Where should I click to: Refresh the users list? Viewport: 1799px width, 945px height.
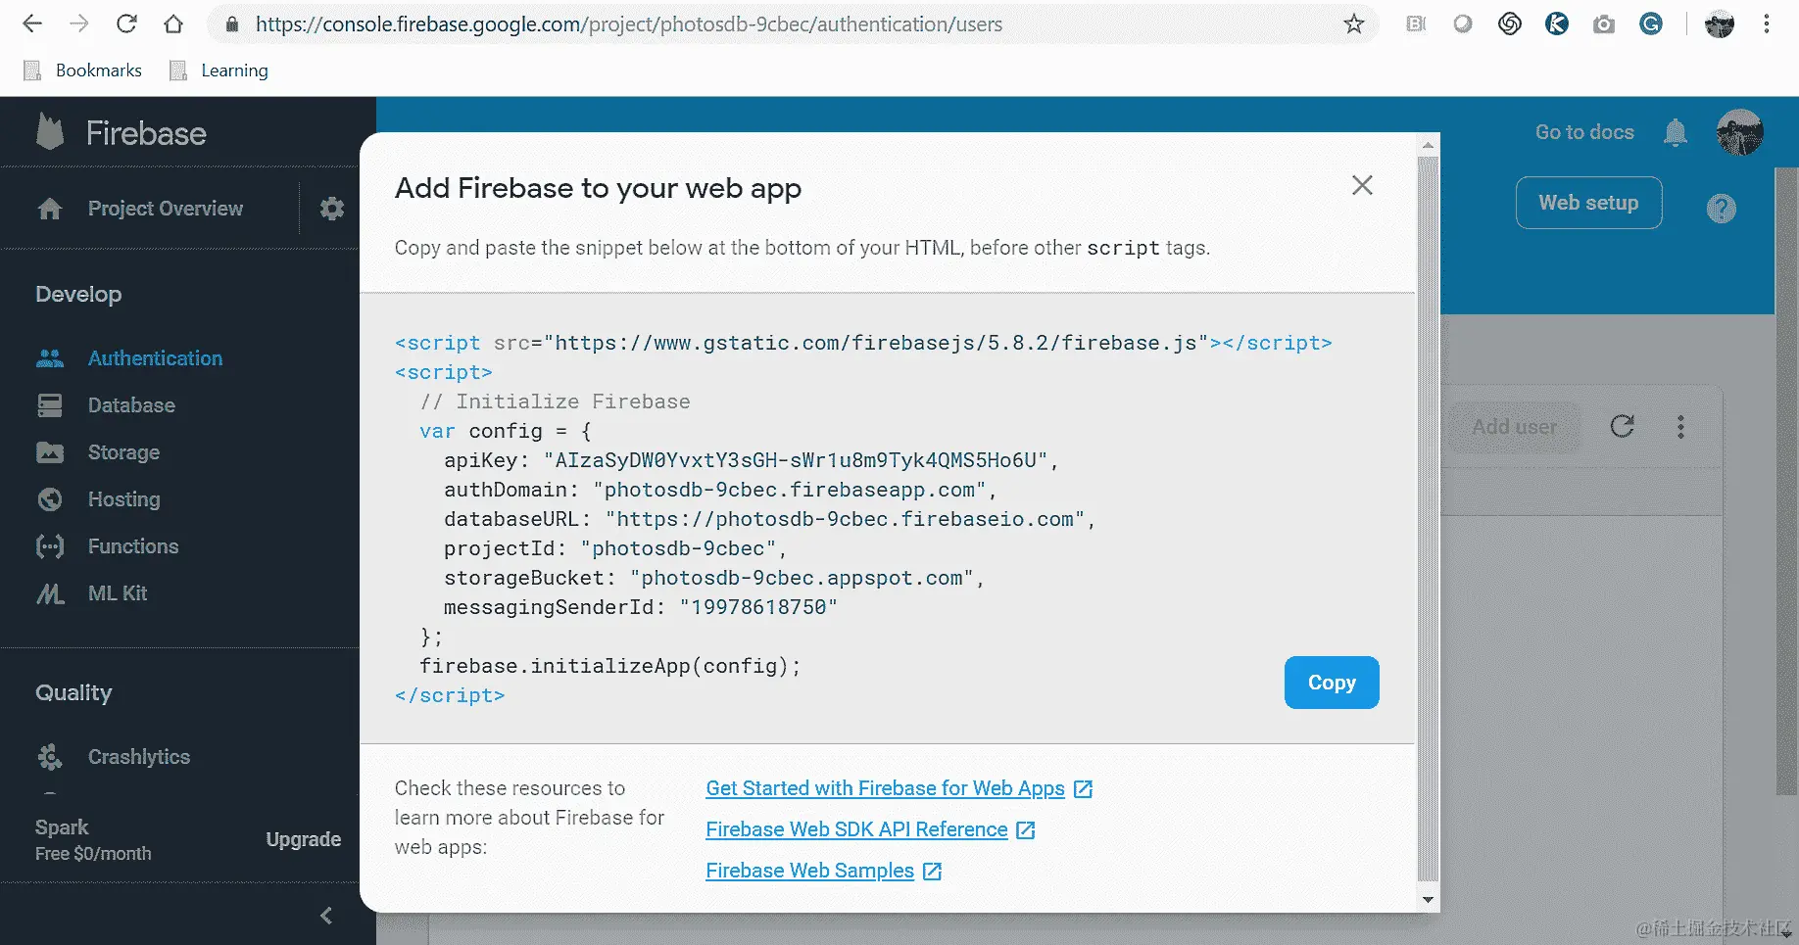coord(1622,426)
